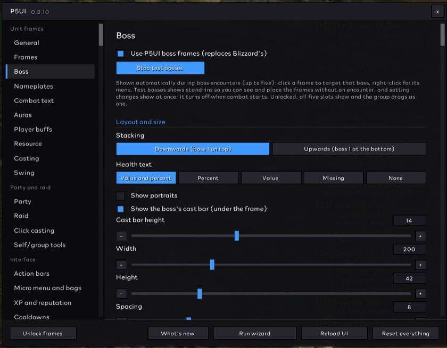
Task: Increase Width with plus button
Action: point(420,265)
